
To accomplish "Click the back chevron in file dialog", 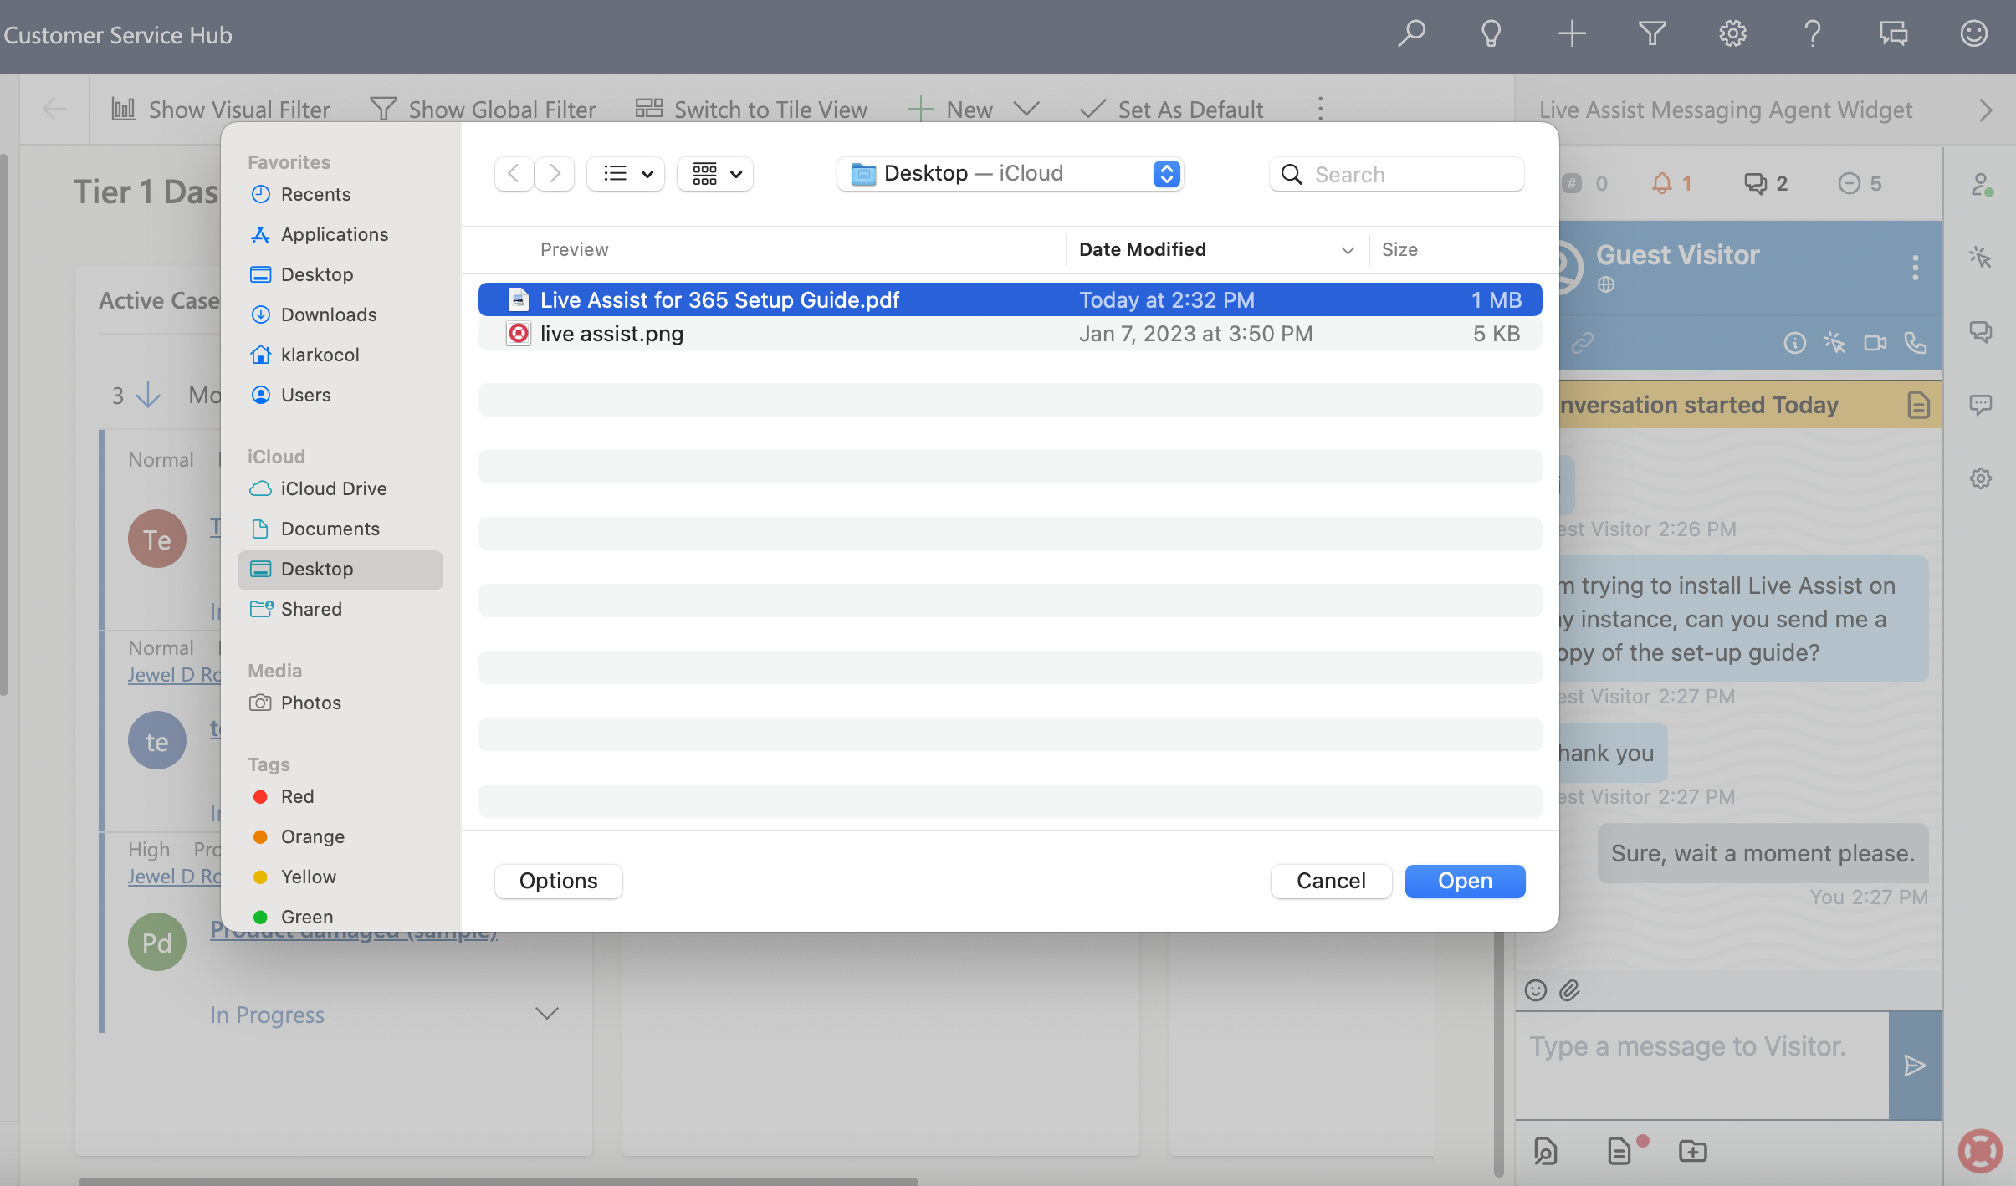I will pyautogui.click(x=514, y=174).
